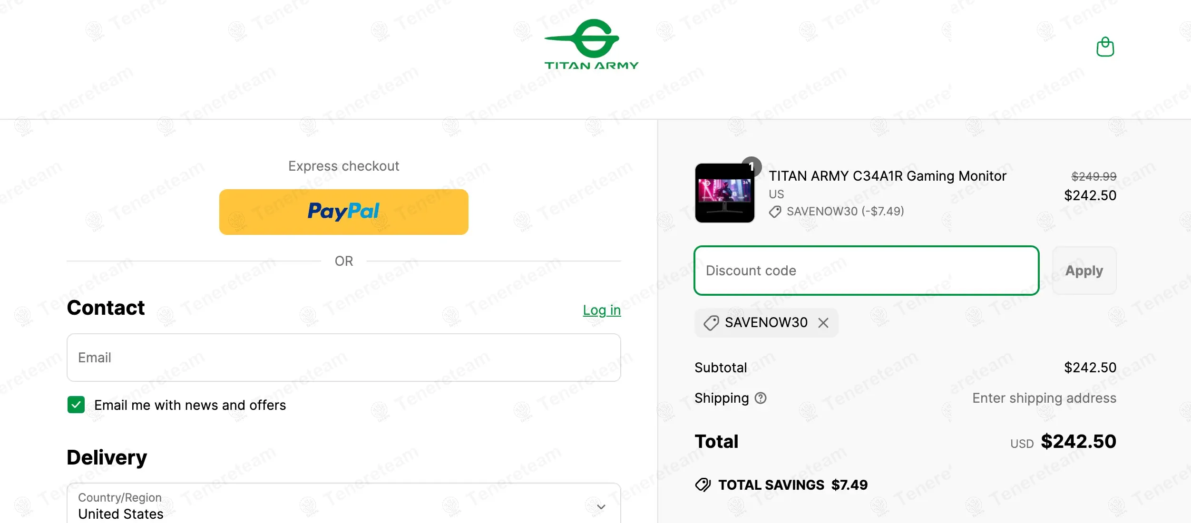Image resolution: width=1191 pixels, height=523 pixels.
Task: Open the shopping bag cart icon
Action: click(x=1105, y=47)
